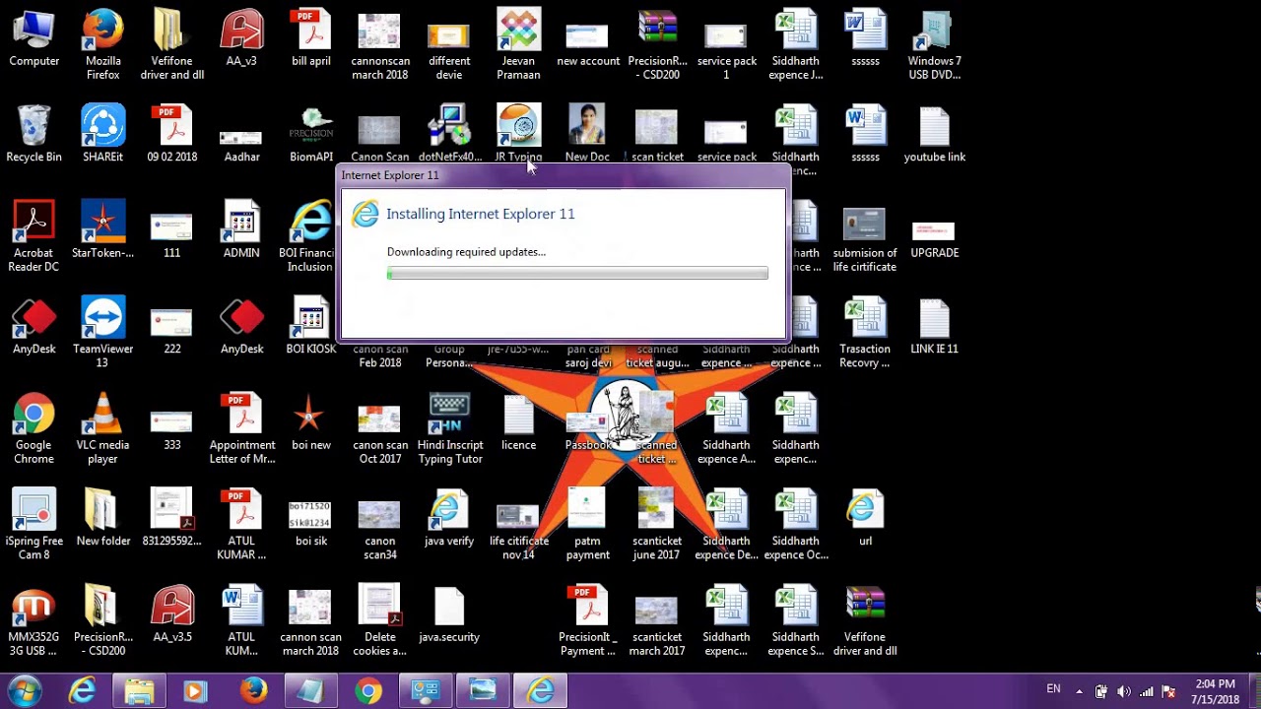
Task: Click the 'Installing Internet Explorer 11' heading
Action: [x=480, y=214]
